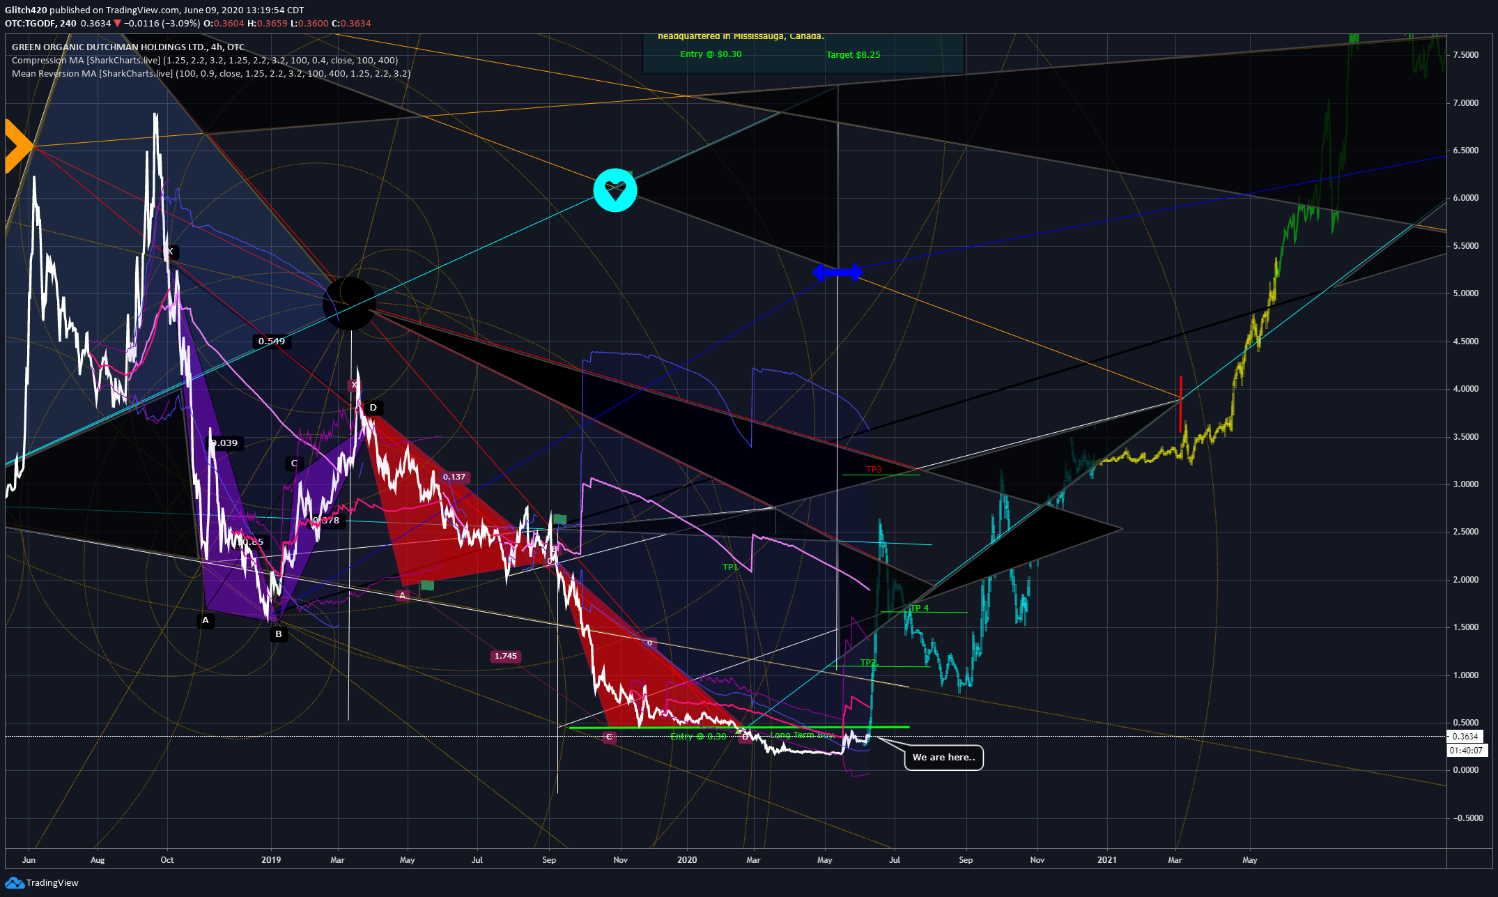
Task: Click the pink A label near May 2019
Action: click(402, 595)
